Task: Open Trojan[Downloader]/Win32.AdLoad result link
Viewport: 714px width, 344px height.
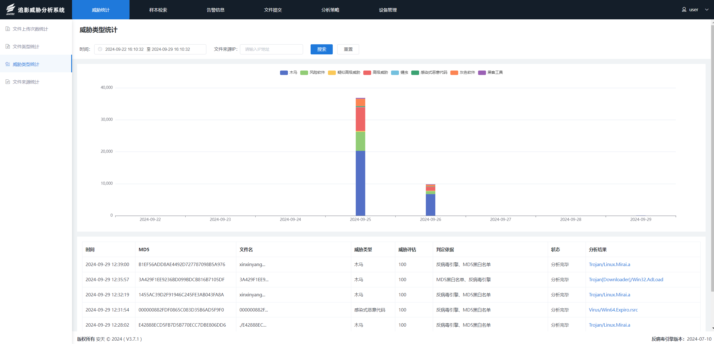Action: [x=626, y=280]
